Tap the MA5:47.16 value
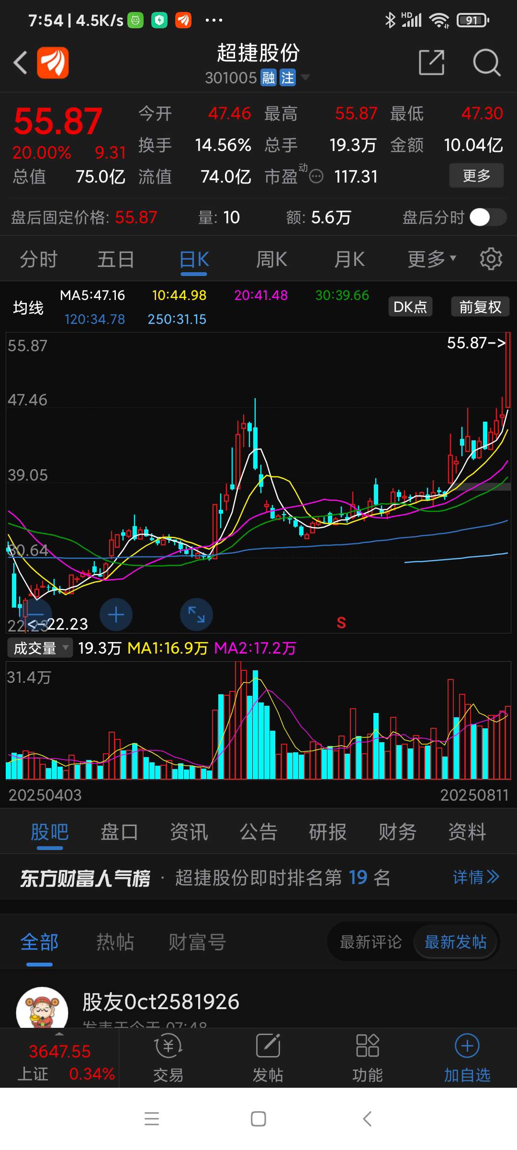Viewport: 517px width, 1150px height. point(92,295)
